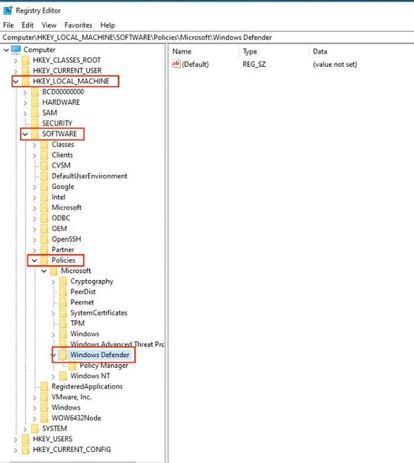The image size is (414, 463).
Task: Click the folder icon next to Google
Action: (44, 186)
